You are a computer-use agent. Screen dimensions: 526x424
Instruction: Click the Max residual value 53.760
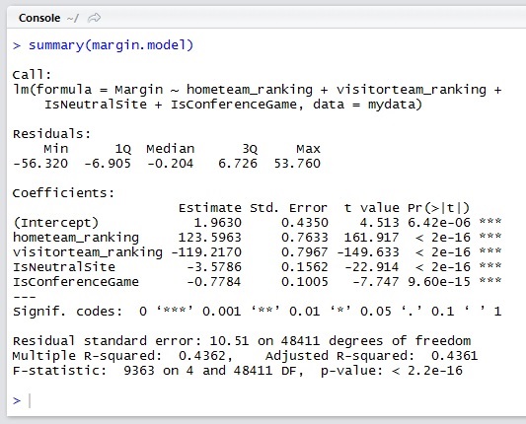(297, 164)
